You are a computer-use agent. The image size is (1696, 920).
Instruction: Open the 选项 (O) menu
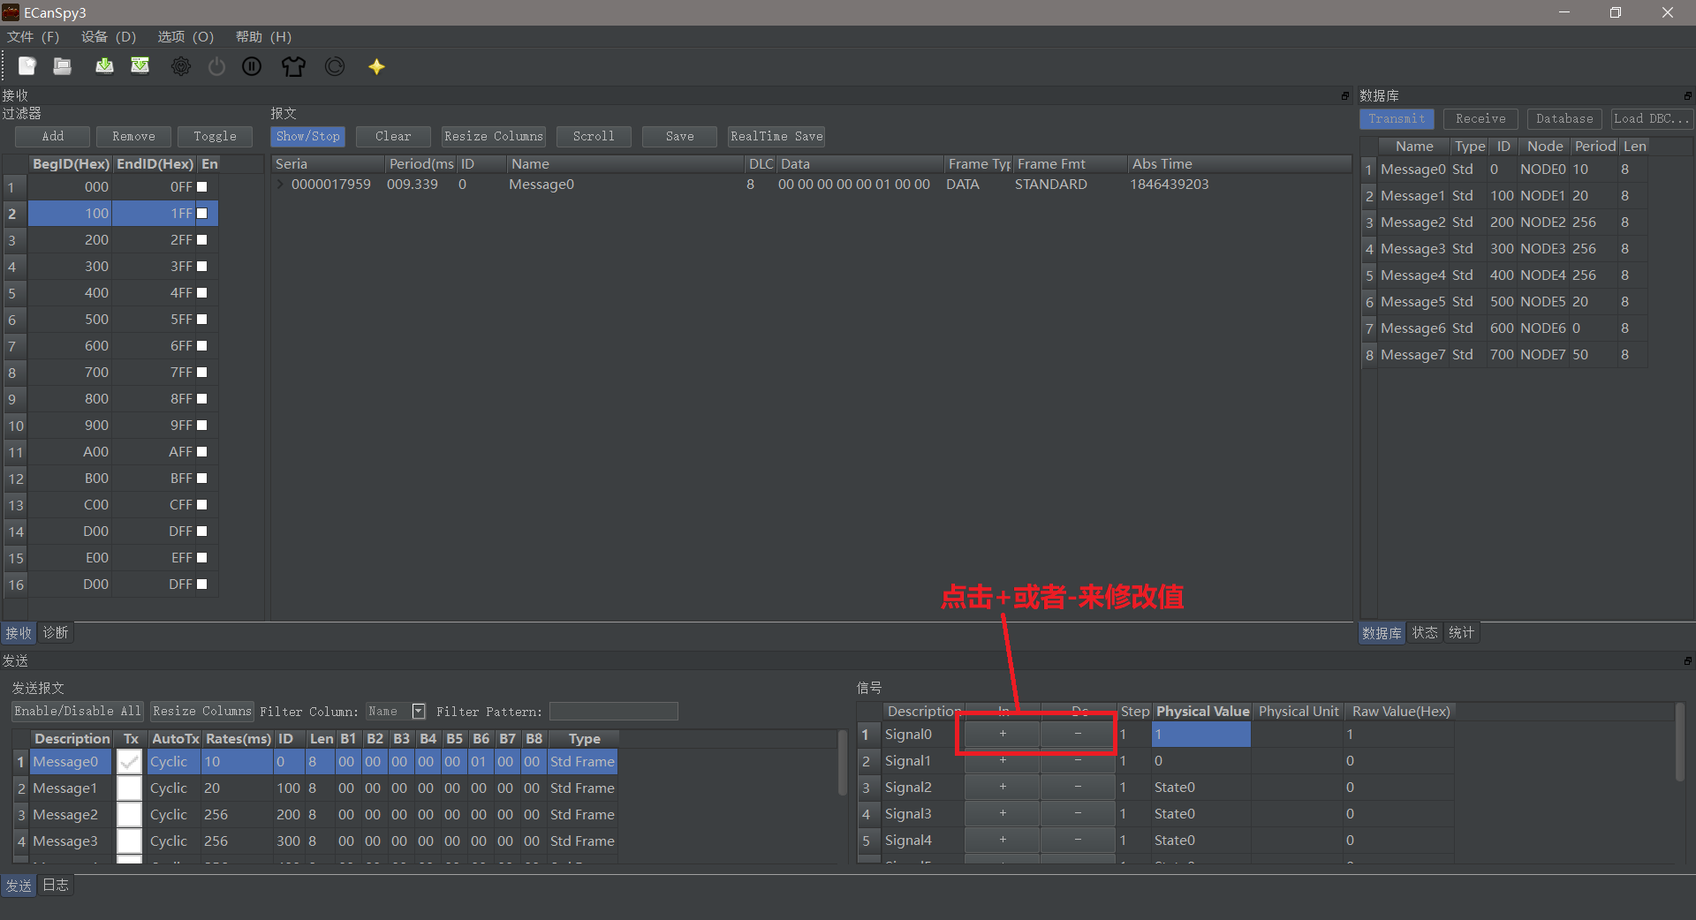pyautogui.click(x=185, y=37)
